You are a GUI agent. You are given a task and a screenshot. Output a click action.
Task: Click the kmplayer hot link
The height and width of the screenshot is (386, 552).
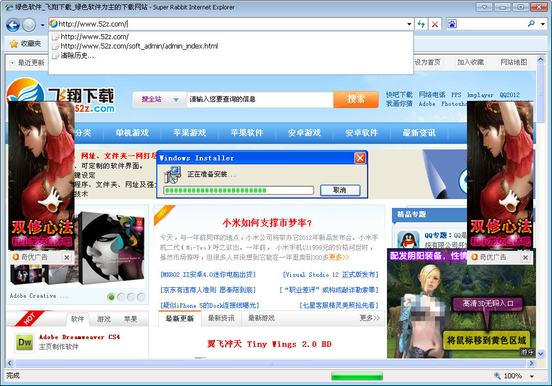click(480, 95)
